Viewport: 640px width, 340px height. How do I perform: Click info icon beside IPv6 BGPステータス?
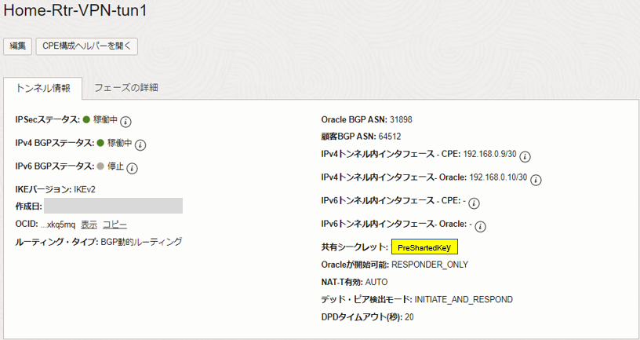tap(132, 168)
